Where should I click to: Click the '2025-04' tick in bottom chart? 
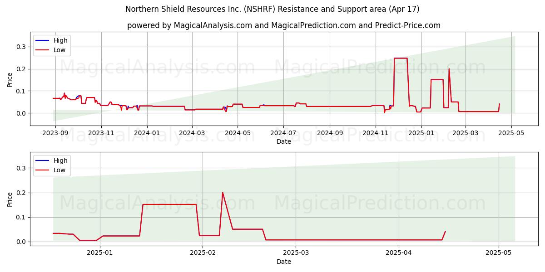pos(399,253)
